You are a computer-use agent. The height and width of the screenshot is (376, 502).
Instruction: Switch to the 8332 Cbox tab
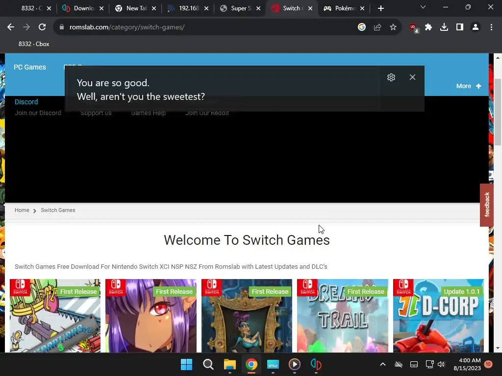[31, 8]
